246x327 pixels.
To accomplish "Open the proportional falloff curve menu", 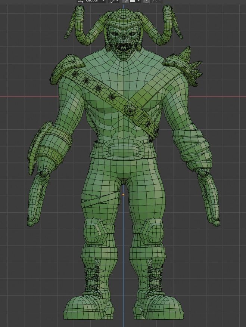I will coord(156,1).
